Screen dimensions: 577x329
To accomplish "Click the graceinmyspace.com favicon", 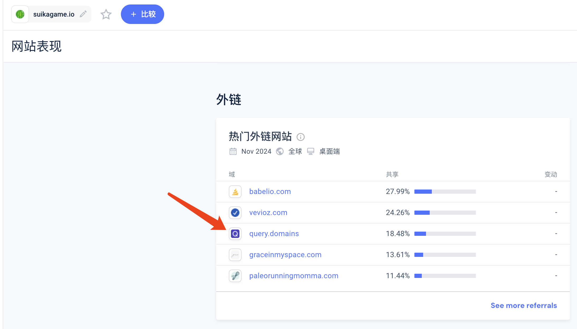I will pos(235,255).
